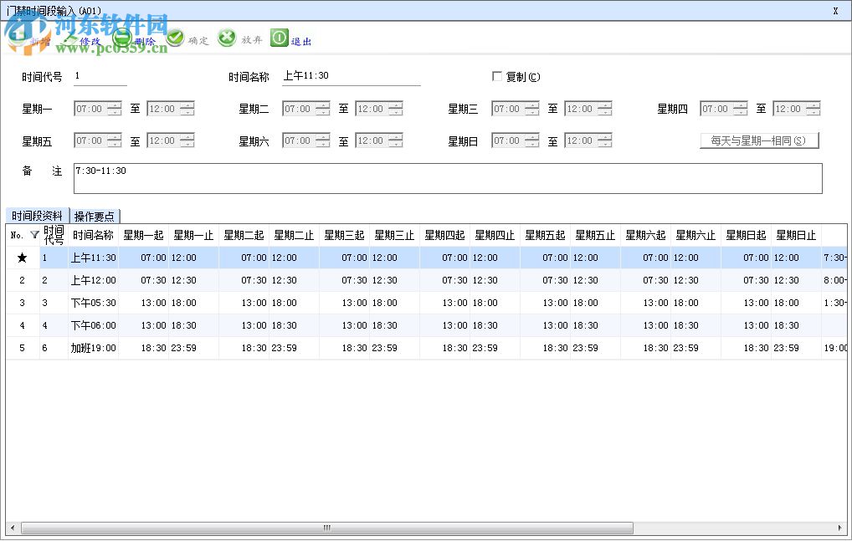This screenshot has height=541, width=852.
Task: Increase 星期一 start time with up arrow
Action: click(114, 105)
